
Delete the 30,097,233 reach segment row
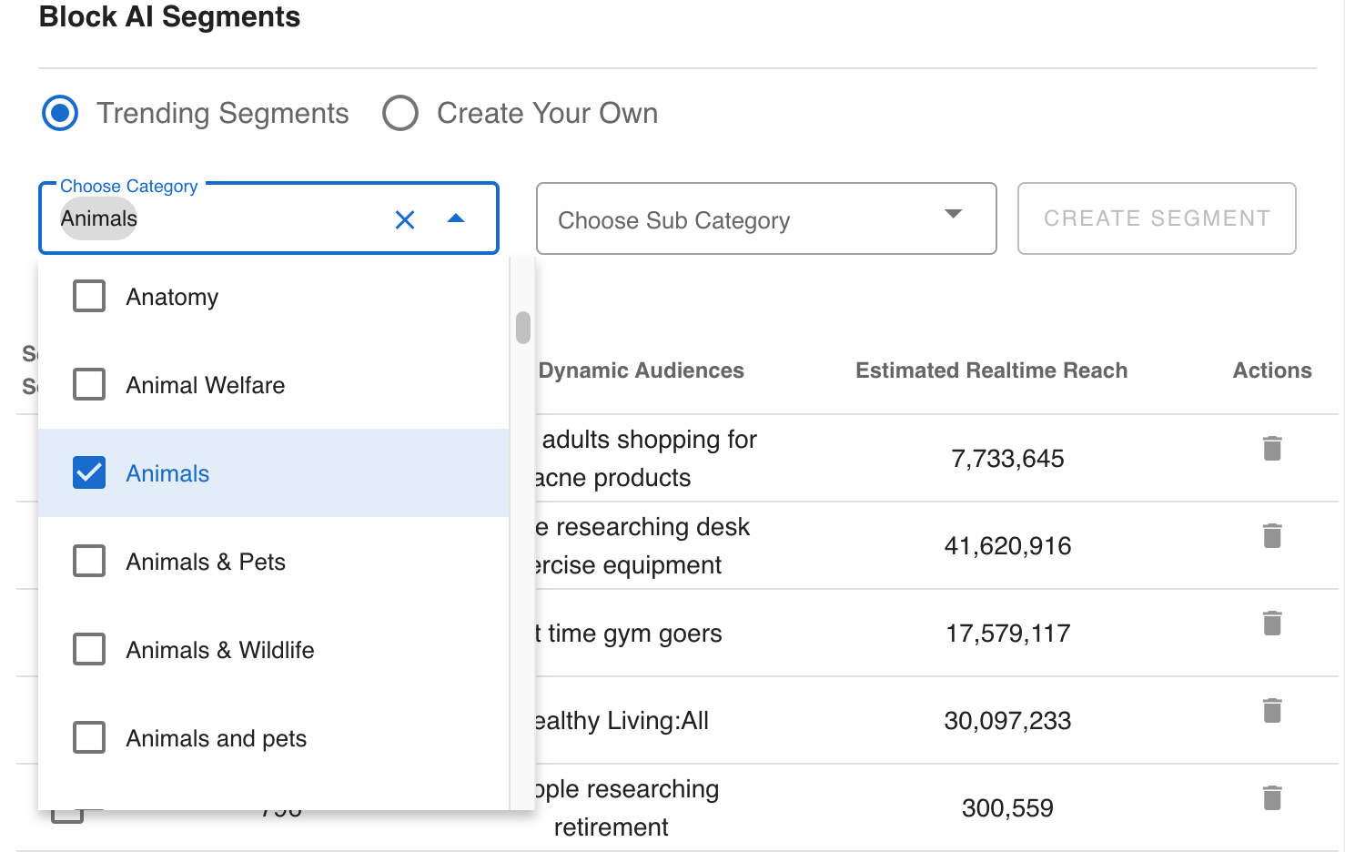1272,710
